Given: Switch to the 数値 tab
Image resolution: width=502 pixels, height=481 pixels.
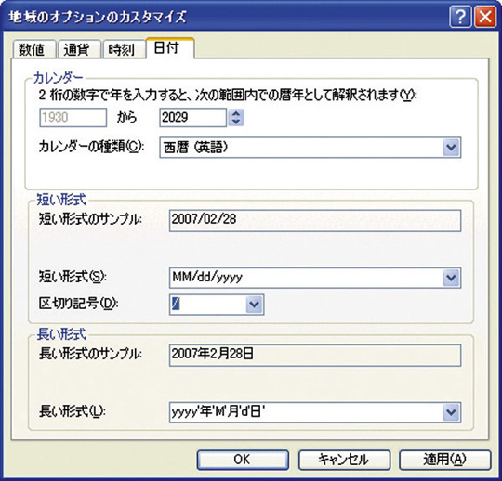Looking at the screenshot, I should pyautogui.click(x=34, y=50).
